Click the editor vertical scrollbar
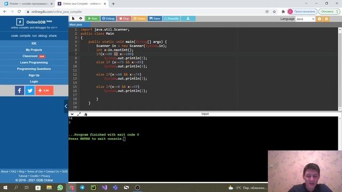The width and height of the screenshot is (342, 192). [340, 69]
